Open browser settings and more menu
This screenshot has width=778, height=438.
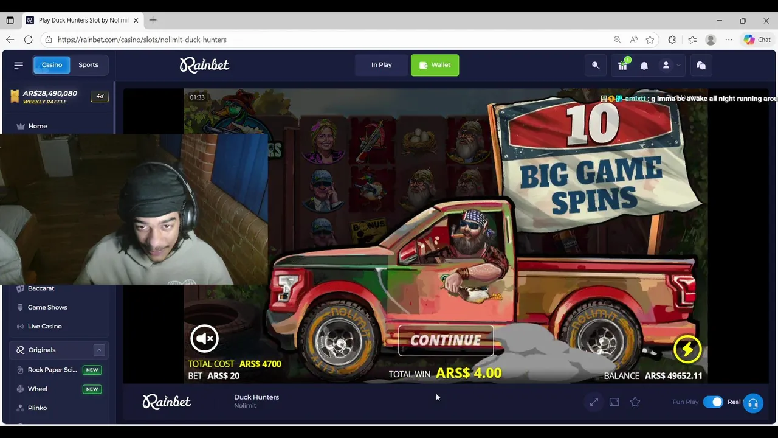pos(729,40)
